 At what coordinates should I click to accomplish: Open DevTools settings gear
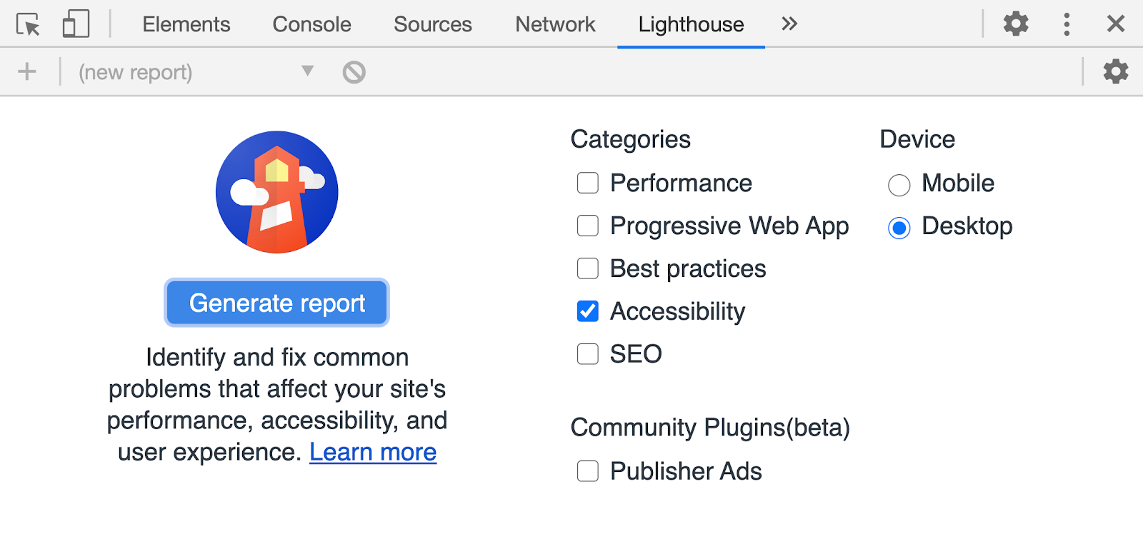(1015, 24)
